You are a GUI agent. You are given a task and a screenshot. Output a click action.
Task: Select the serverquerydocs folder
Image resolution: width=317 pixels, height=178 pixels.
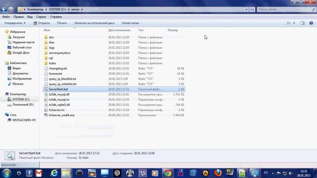(59, 53)
